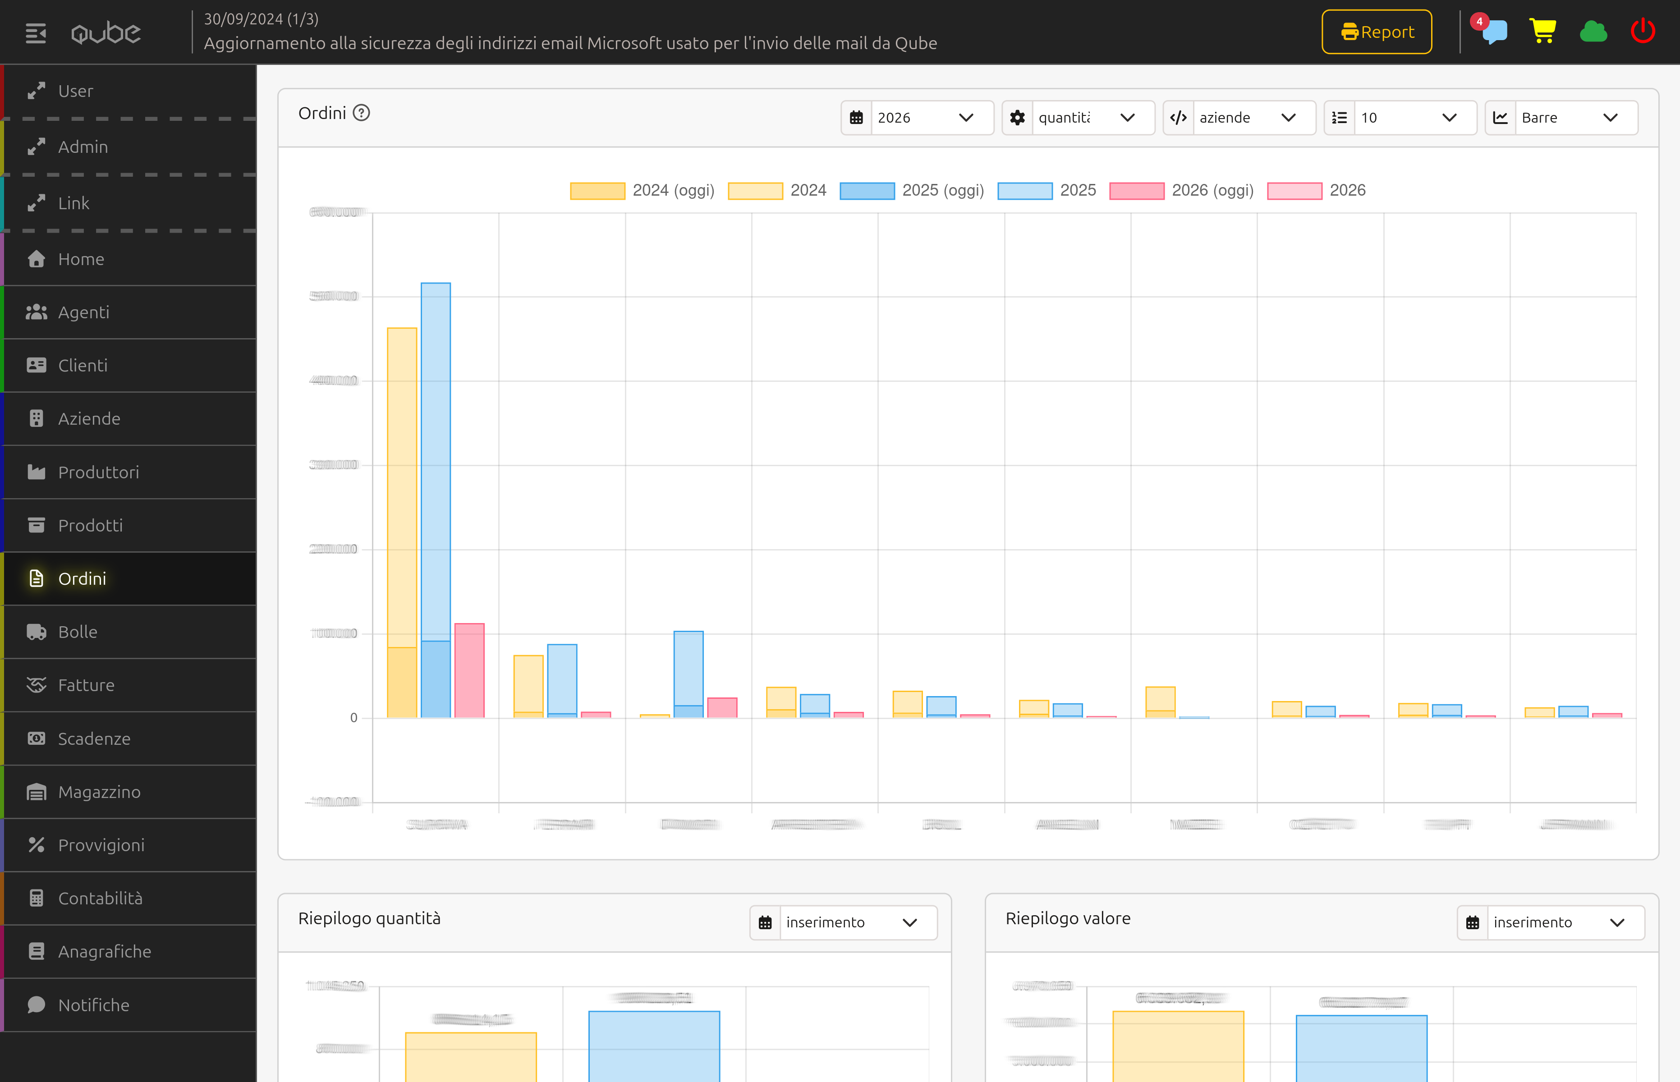The width and height of the screenshot is (1680, 1082).
Task: Click the Ordini help question mark icon
Action: point(361,113)
